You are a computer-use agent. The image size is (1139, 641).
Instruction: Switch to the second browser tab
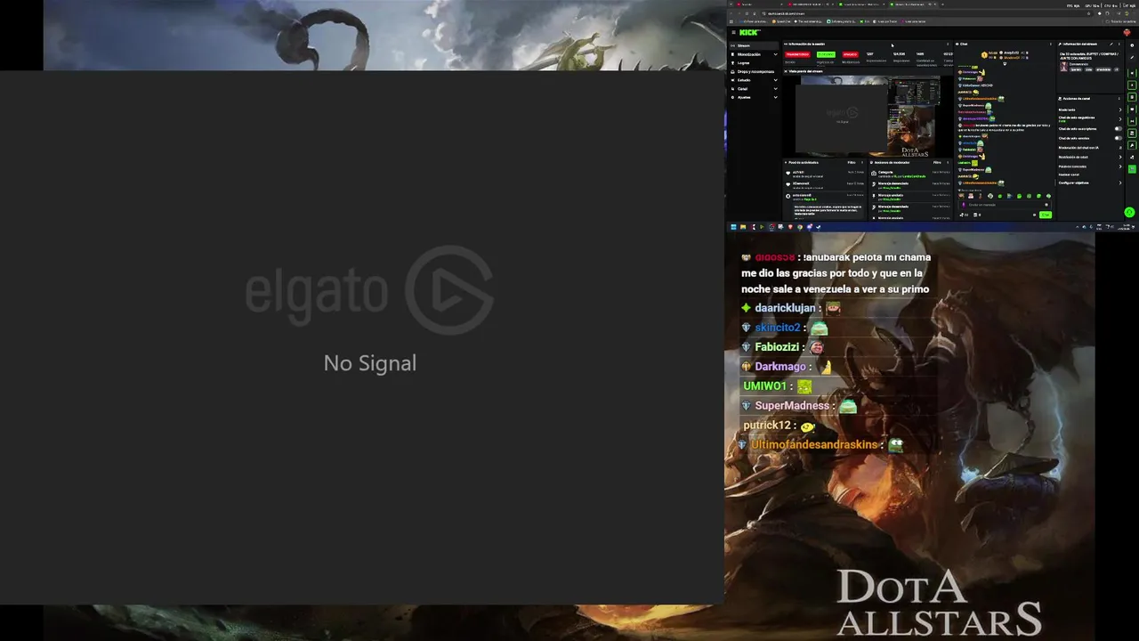tap(810, 4)
